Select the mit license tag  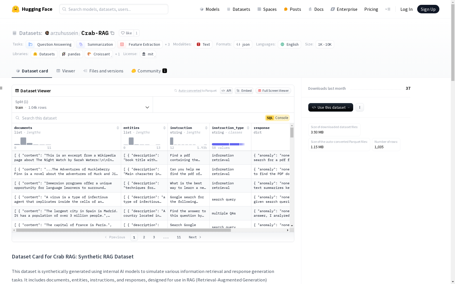pos(148,54)
